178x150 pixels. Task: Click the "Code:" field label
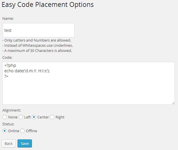tap(7, 58)
